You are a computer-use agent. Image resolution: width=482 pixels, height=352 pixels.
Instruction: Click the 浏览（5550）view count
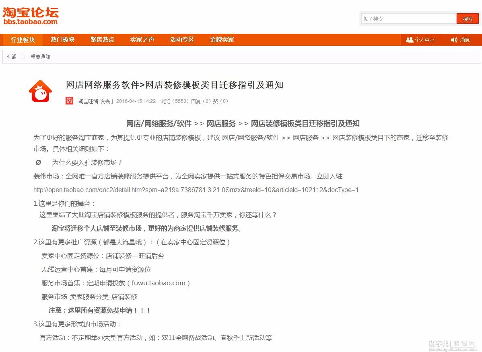(x=174, y=101)
